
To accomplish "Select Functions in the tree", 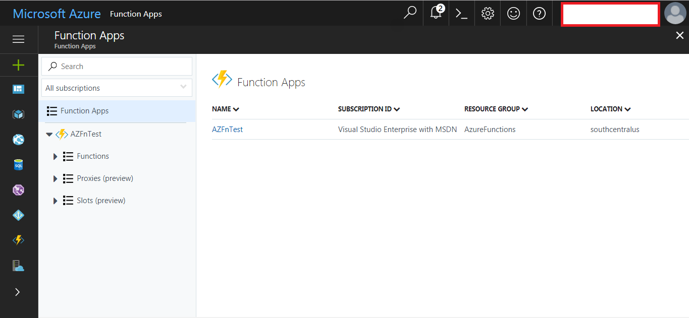I will coord(93,156).
